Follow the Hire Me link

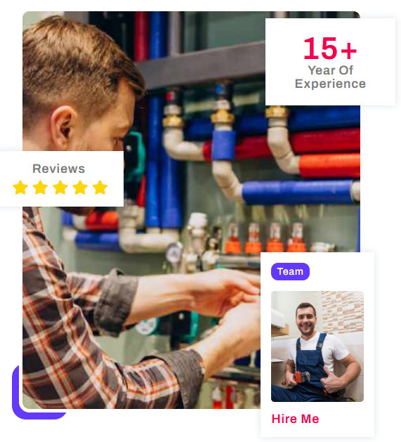296,419
